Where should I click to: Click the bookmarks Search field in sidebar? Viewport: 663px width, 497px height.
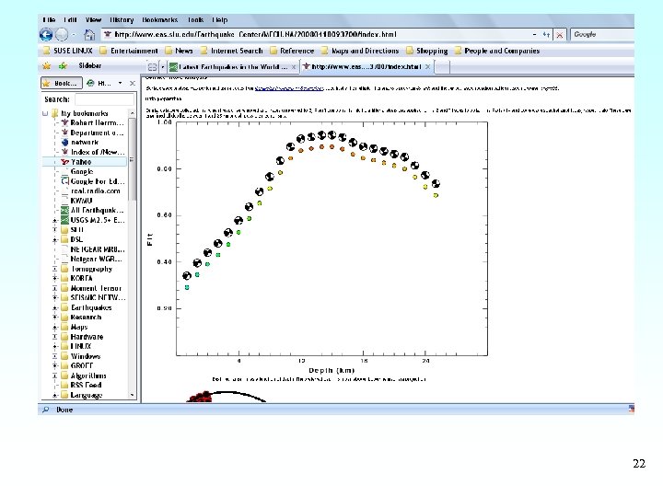[103, 99]
